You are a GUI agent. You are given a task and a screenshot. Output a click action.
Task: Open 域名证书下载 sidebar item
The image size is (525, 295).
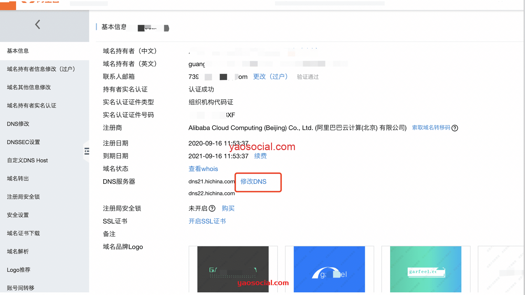click(23, 233)
